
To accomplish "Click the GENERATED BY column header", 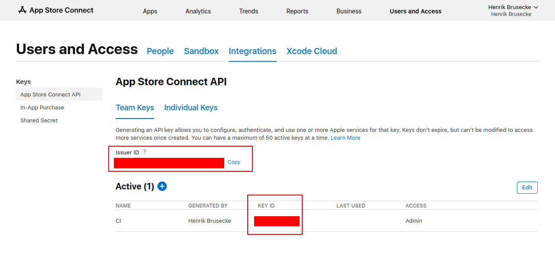I will click(208, 206).
